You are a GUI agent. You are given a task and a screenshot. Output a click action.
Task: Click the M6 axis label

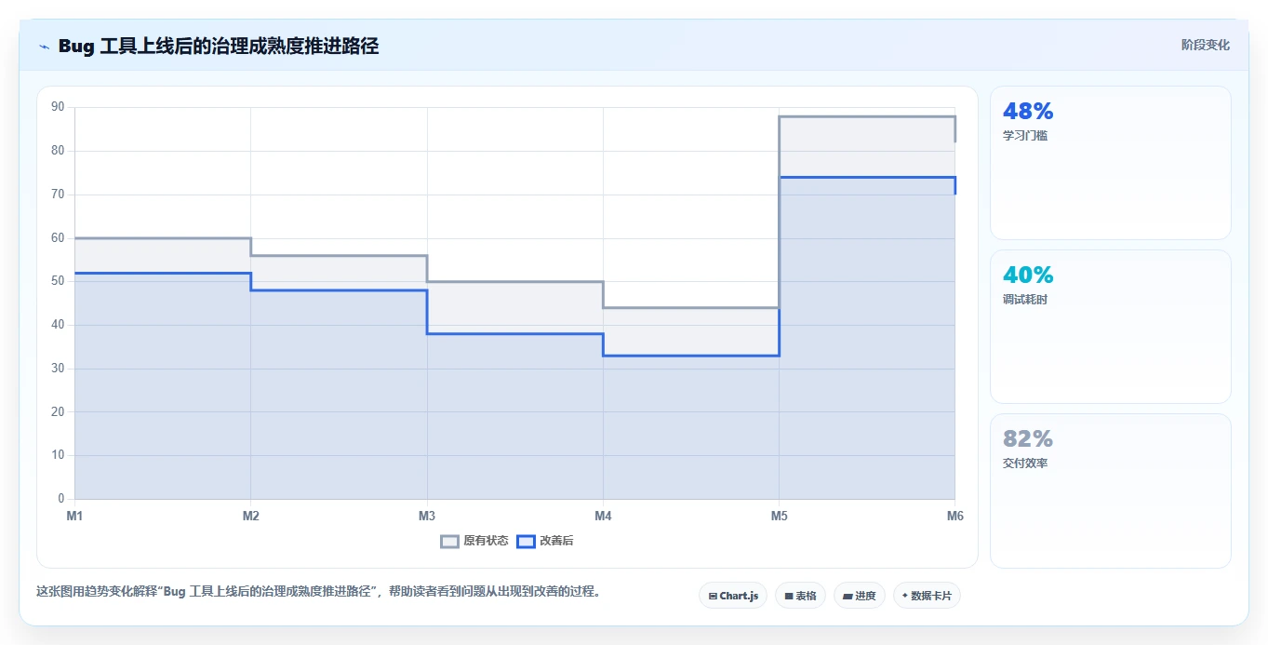(x=954, y=516)
